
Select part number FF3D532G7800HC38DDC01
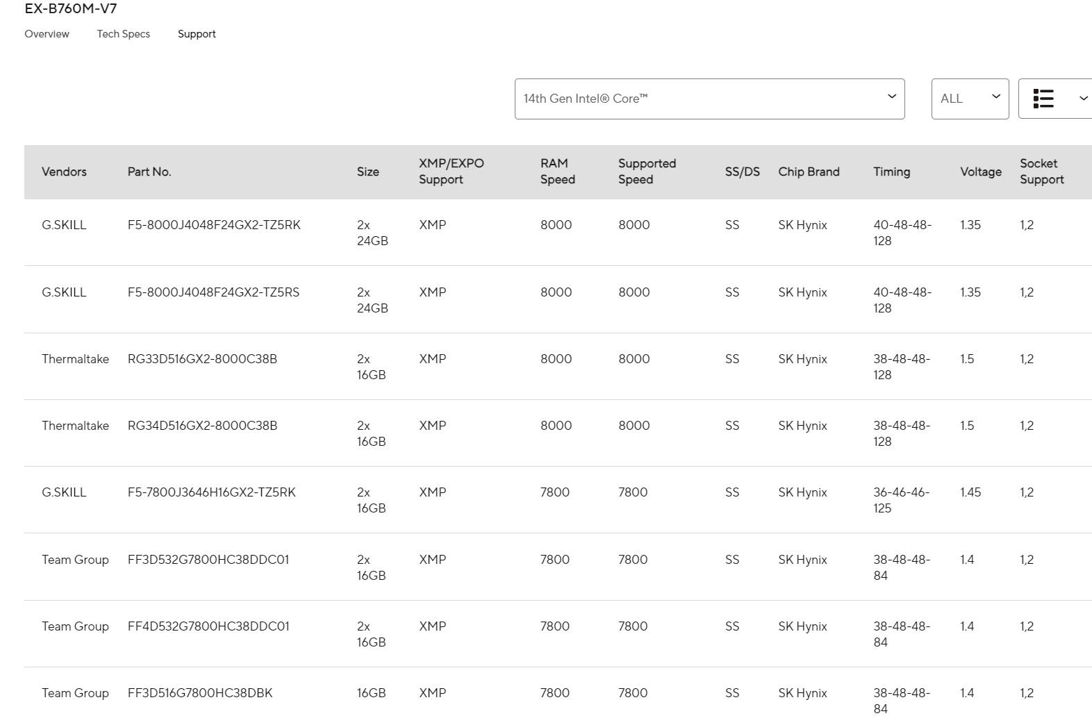[x=208, y=560]
